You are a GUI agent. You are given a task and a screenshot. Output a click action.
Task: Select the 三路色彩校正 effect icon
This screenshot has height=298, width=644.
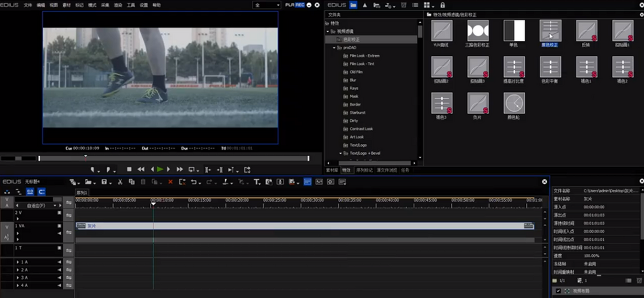[477, 31]
